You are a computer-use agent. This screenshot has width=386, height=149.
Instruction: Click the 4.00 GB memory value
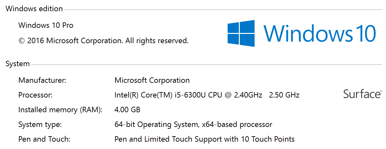tap(127, 110)
